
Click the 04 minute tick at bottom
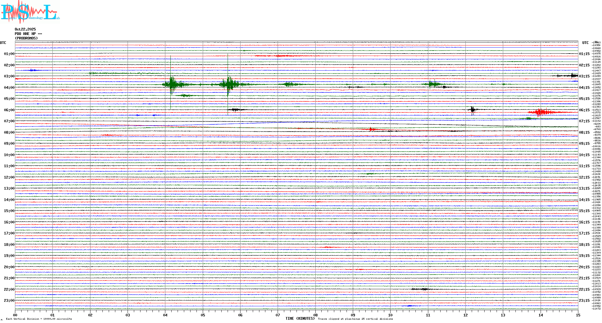pyautogui.click(x=165, y=315)
